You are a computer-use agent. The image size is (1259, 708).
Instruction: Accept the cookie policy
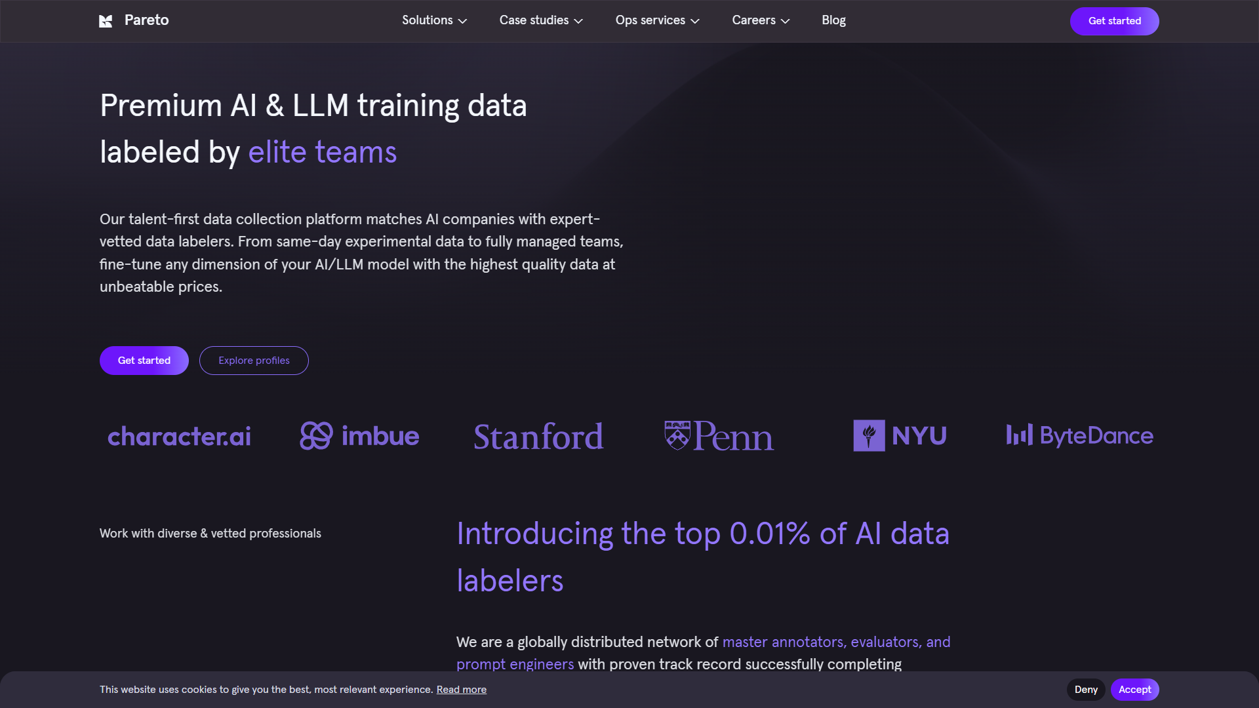[1135, 690]
